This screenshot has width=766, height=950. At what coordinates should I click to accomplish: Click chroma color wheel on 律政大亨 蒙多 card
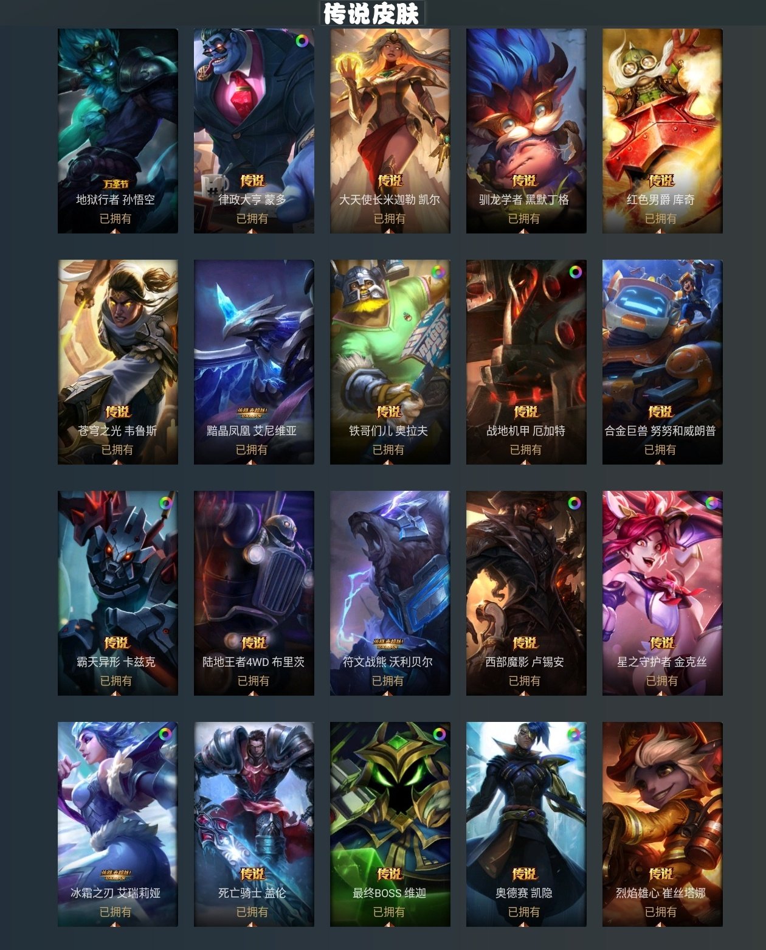point(302,41)
